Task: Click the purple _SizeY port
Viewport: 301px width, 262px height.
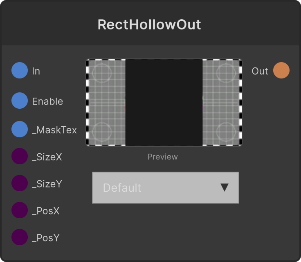Action: (20, 183)
